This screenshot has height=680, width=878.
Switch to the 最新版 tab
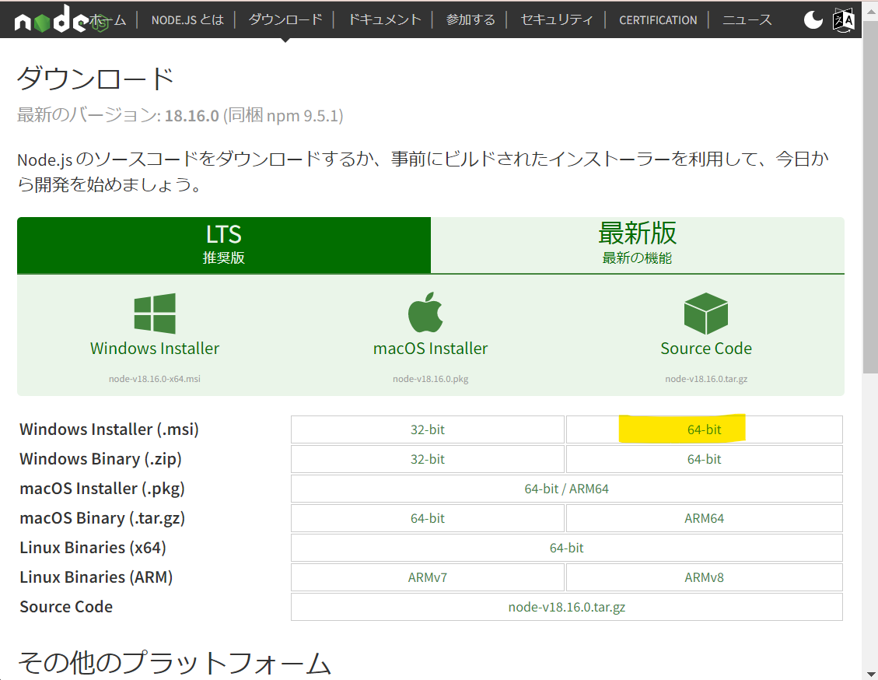638,245
